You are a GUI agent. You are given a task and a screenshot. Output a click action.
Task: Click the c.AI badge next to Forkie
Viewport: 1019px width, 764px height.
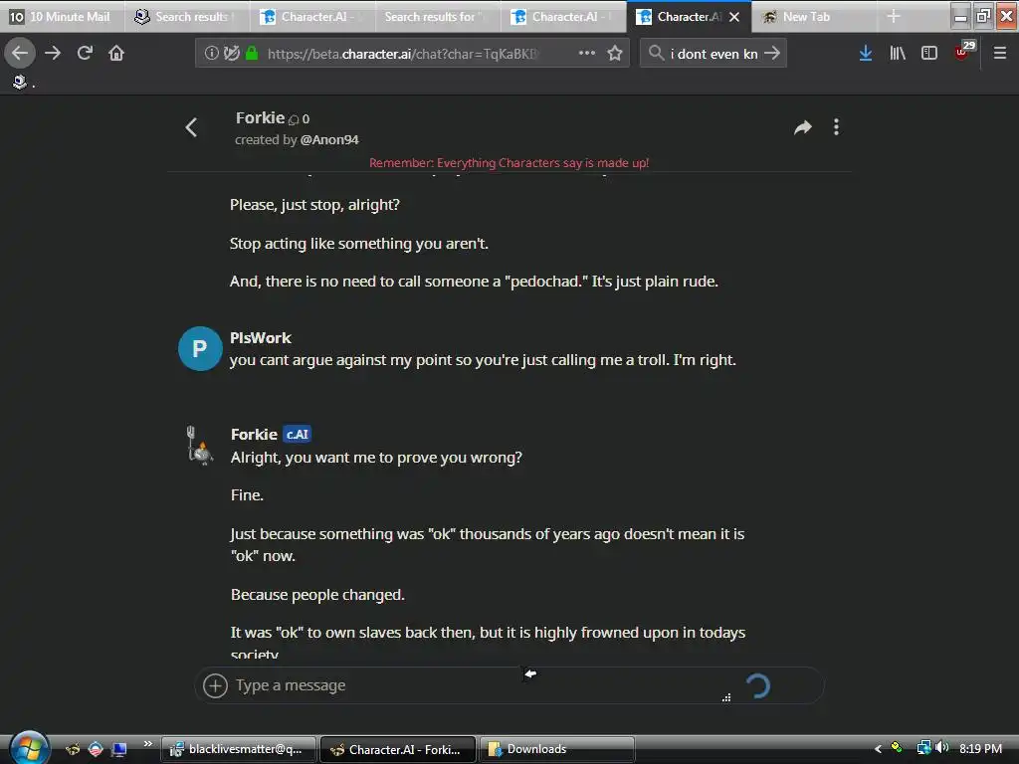(x=297, y=434)
